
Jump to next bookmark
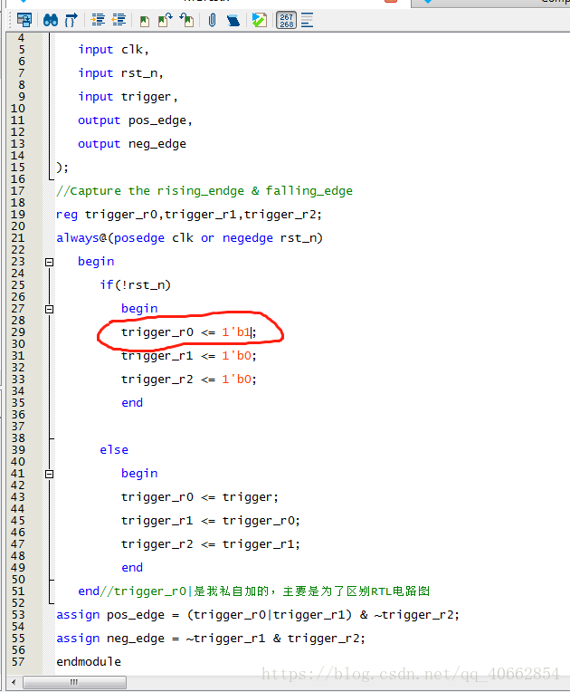(x=166, y=20)
